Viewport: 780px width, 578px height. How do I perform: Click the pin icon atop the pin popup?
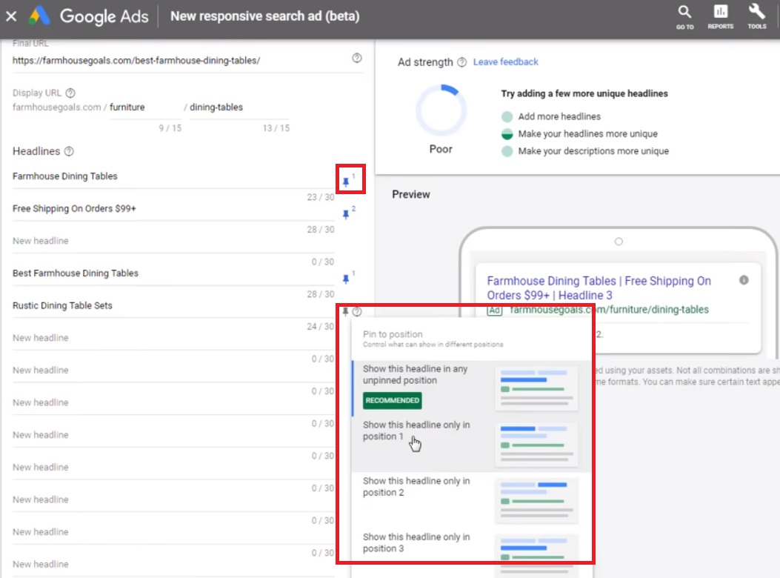345,312
